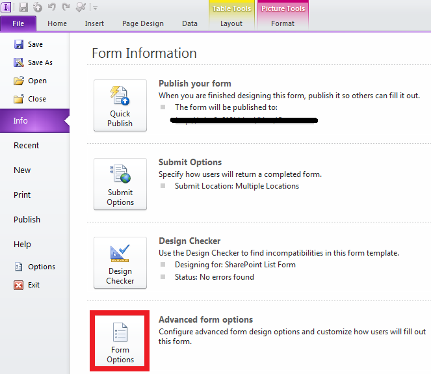This screenshot has width=431, height=374.
Task: Click the Save As icon in sidebar
Action: tap(19, 62)
